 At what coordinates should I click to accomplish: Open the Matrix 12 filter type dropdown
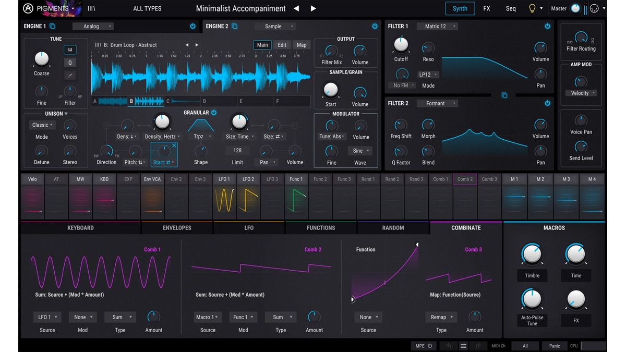click(x=437, y=26)
